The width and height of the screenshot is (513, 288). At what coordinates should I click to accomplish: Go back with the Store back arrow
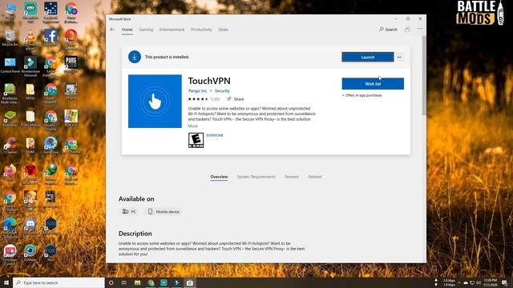(112, 30)
